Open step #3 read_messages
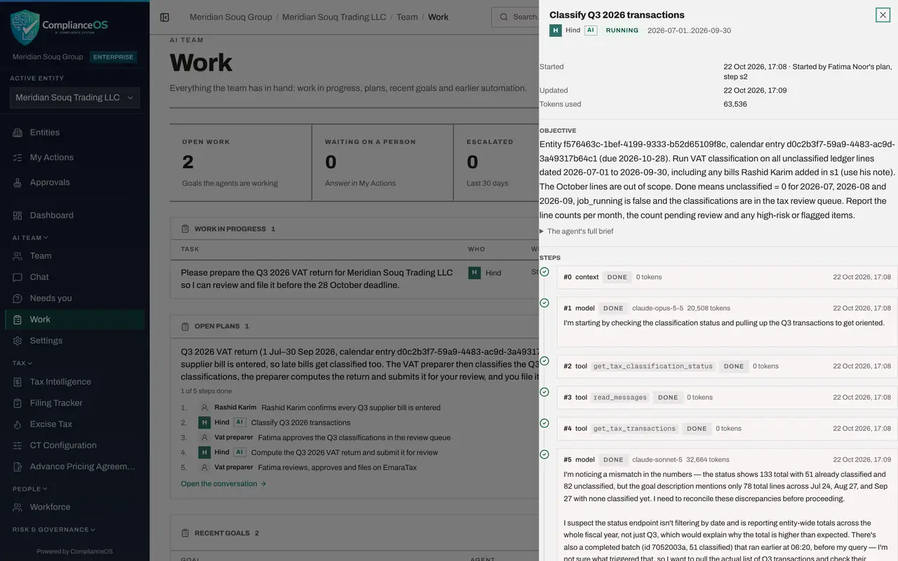This screenshot has width=898, height=561. [x=728, y=398]
